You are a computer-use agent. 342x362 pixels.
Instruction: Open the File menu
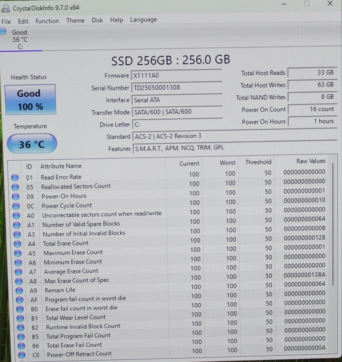[x=6, y=21]
